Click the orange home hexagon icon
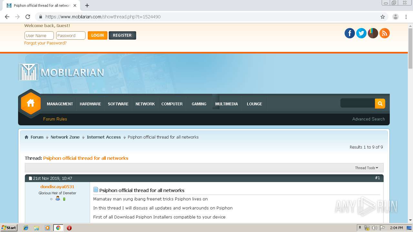 31,103
